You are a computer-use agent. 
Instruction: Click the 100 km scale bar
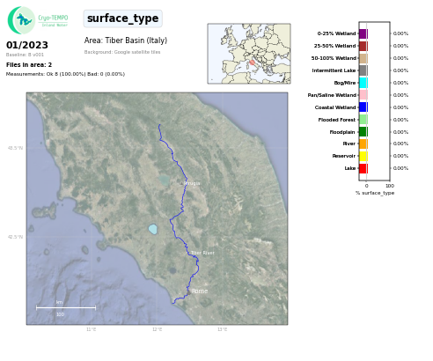tap(66, 308)
